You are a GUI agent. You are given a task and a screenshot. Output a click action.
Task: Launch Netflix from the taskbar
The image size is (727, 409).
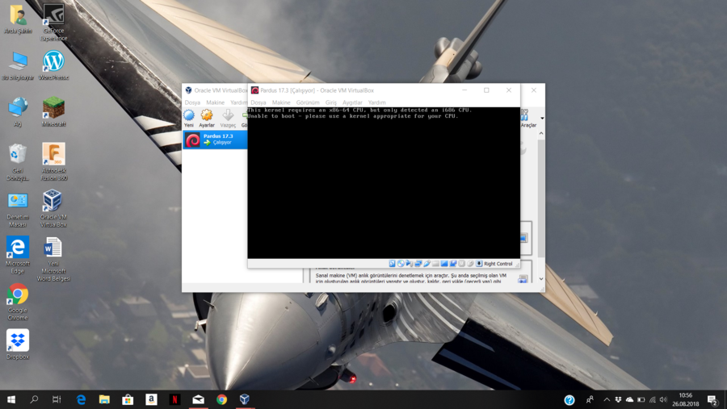(174, 399)
